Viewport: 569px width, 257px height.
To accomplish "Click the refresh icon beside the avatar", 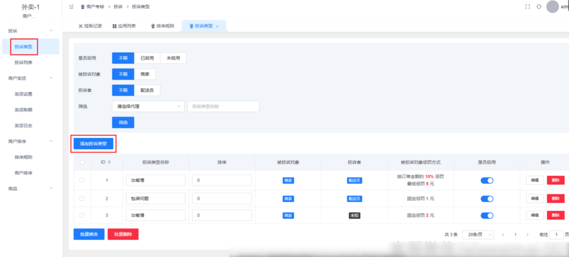I will pos(538,7).
